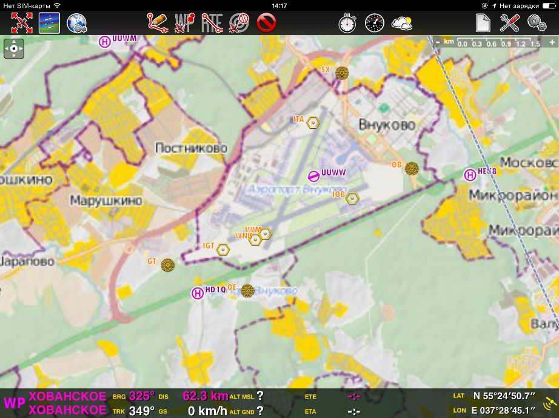
Task: Zoom out with the scale minus button
Action: coord(438,42)
